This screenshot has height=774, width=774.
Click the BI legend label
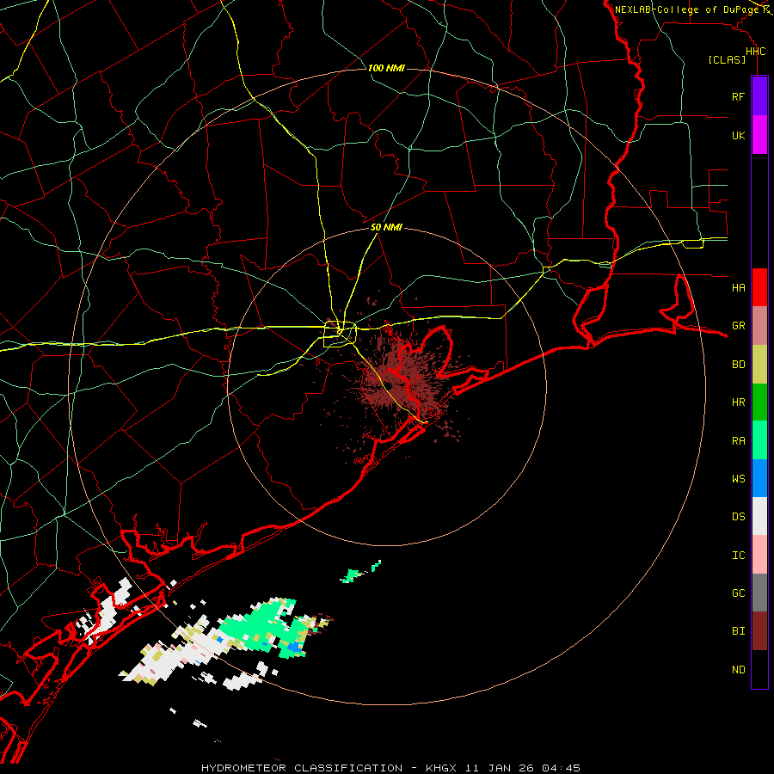point(739,631)
